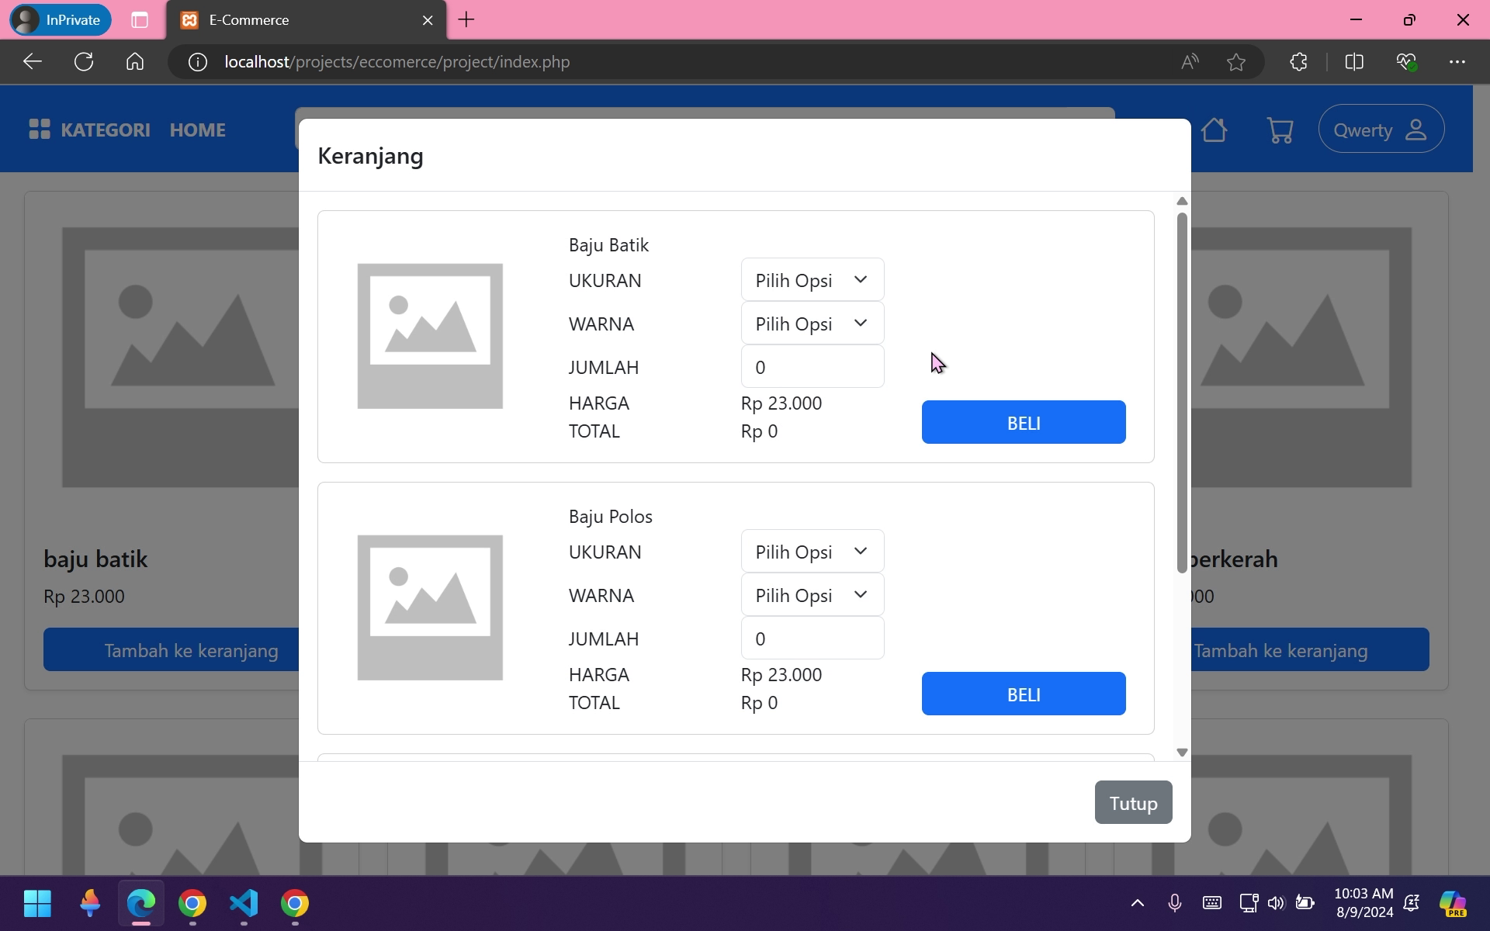The width and height of the screenshot is (1490, 931).
Task: Toggle split screen view
Action: (1354, 62)
